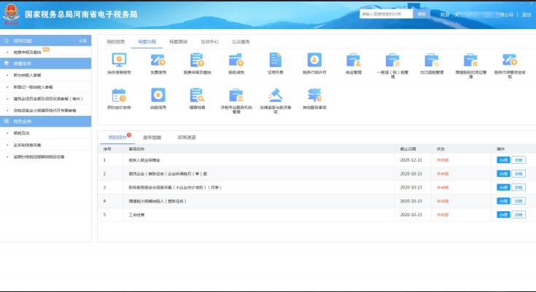Click 残疾人就业保障金 item name
The height and width of the screenshot is (292, 536).
(144, 160)
